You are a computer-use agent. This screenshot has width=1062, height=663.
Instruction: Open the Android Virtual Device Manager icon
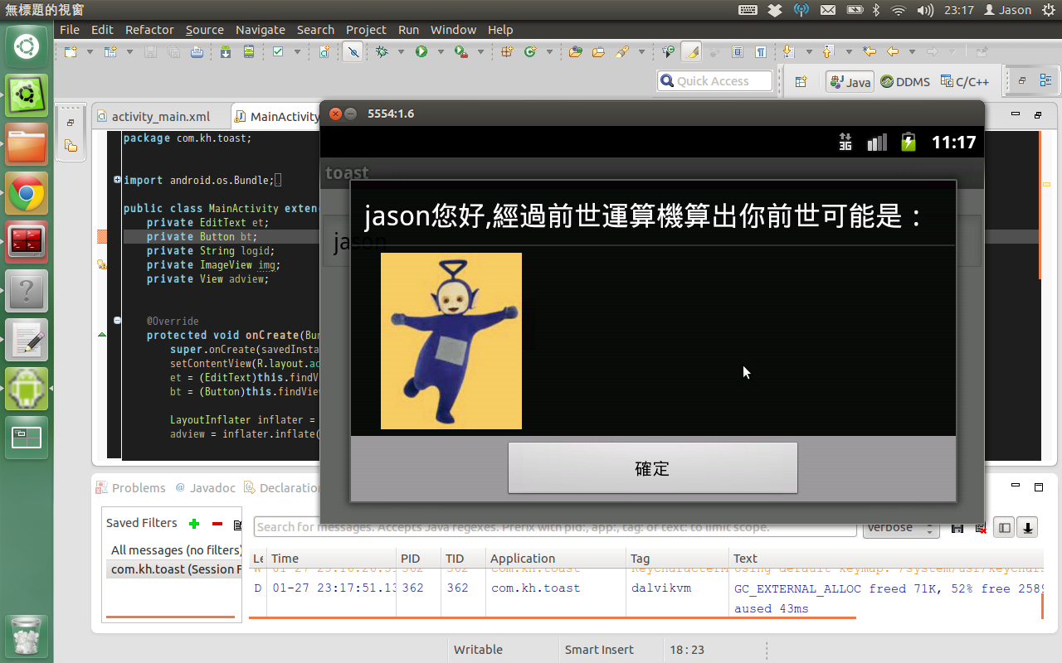[x=249, y=51]
